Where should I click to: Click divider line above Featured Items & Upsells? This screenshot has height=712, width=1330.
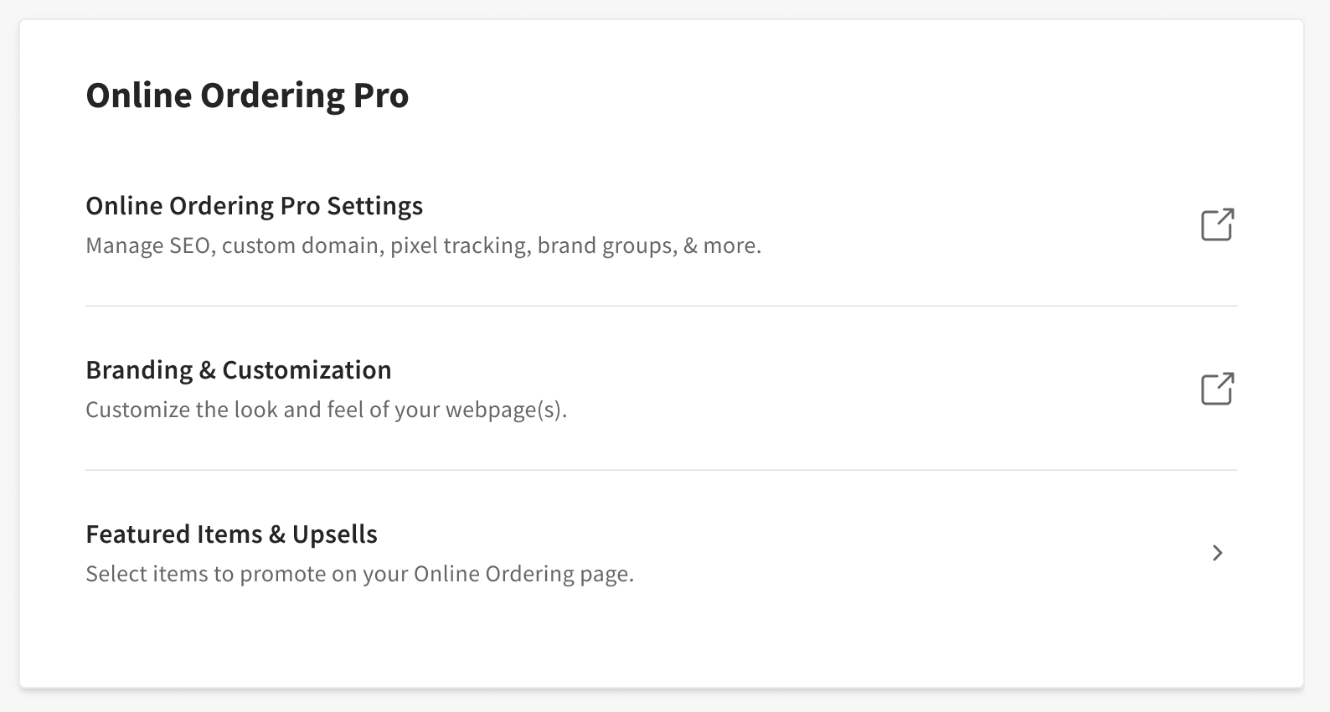coord(661,470)
